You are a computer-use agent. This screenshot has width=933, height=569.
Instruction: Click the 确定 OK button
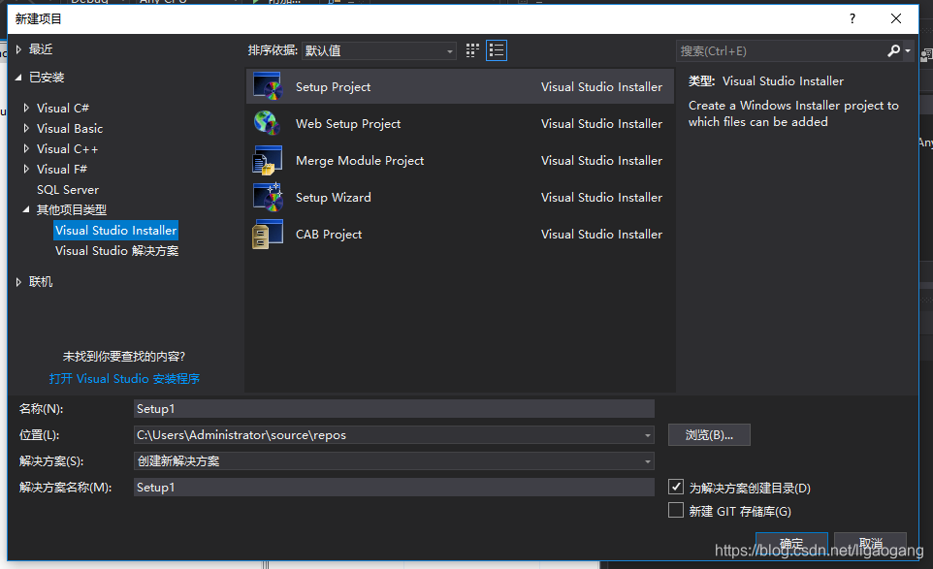(x=791, y=544)
